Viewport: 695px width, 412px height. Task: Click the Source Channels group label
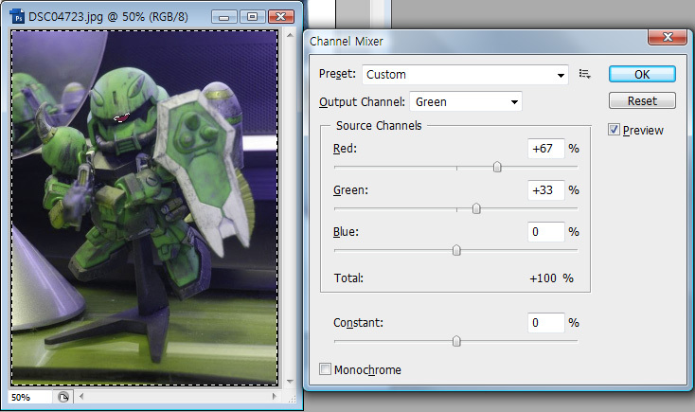pyautogui.click(x=379, y=126)
